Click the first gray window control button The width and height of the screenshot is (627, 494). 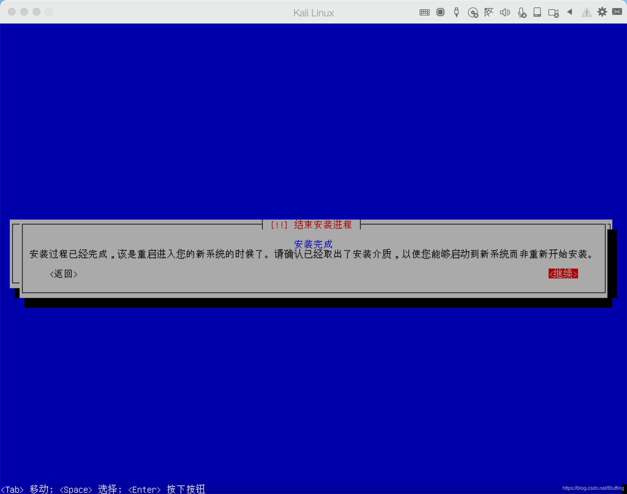coord(12,12)
